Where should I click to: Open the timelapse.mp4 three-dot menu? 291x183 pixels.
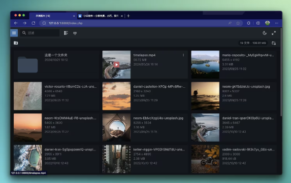[183, 55]
